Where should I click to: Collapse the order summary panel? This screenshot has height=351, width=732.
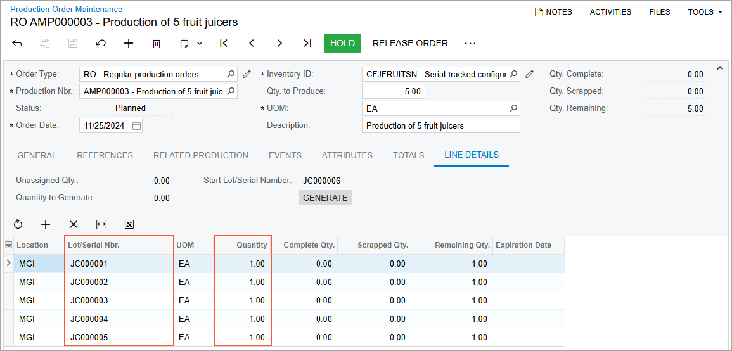pyautogui.click(x=719, y=68)
